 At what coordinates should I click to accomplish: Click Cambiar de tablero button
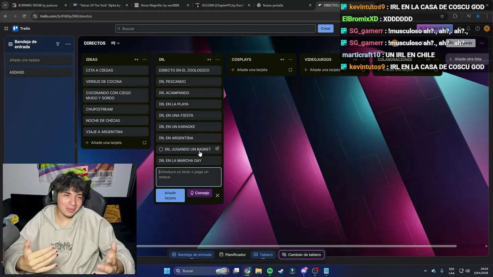(x=302, y=255)
